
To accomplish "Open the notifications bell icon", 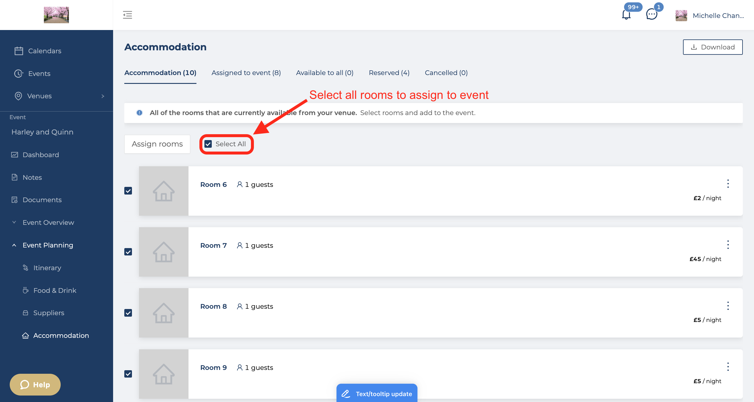I will coord(626,15).
